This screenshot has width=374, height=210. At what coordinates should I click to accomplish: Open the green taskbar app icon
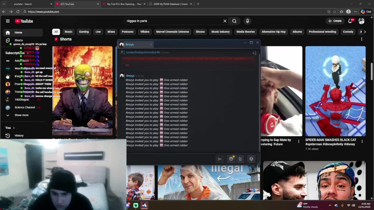coord(136,205)
